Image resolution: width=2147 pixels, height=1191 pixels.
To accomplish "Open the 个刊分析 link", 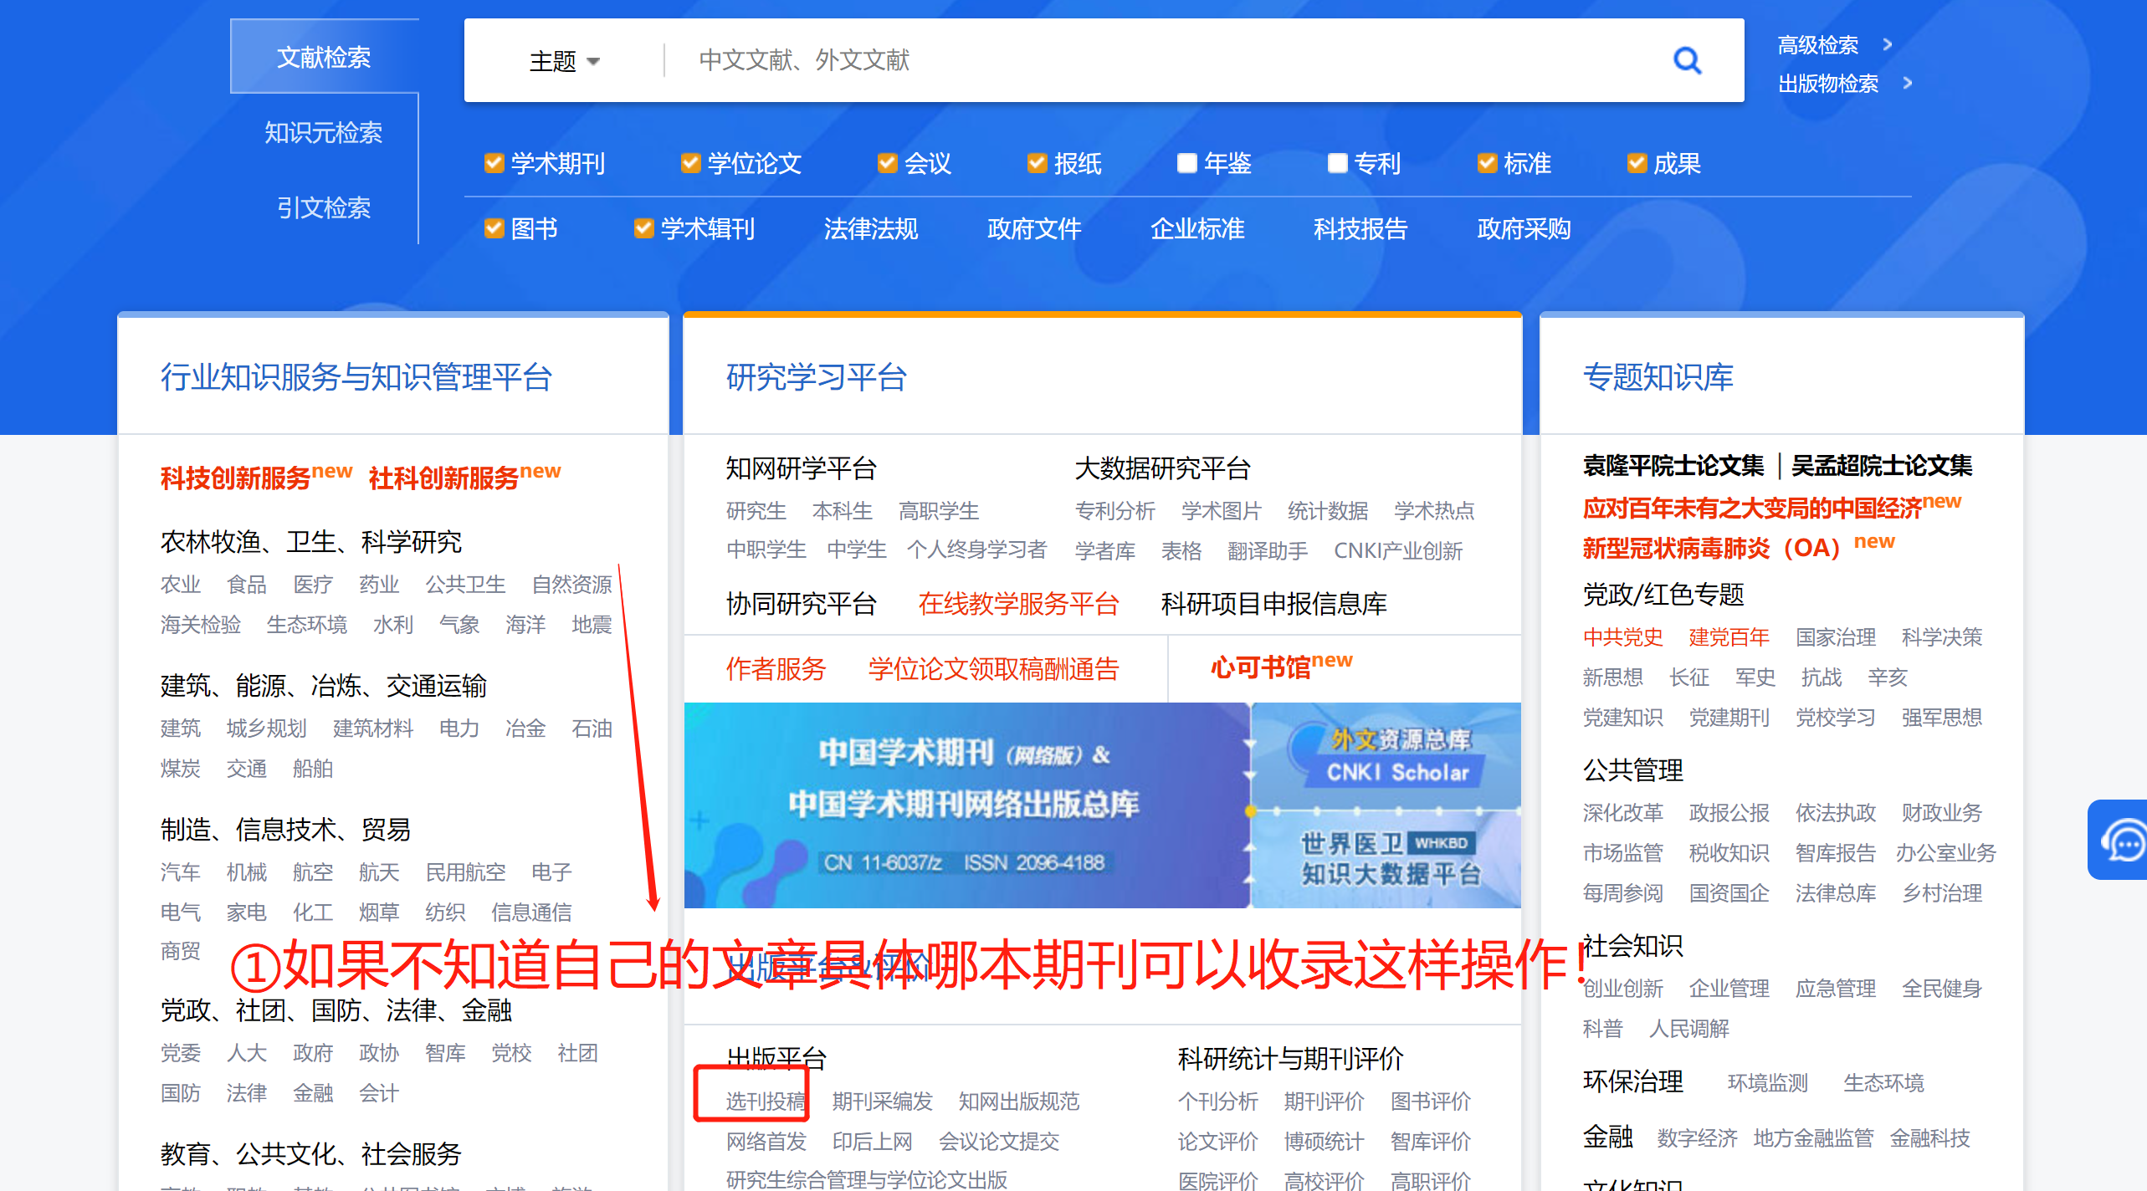I will [x=1217, y=1101].
